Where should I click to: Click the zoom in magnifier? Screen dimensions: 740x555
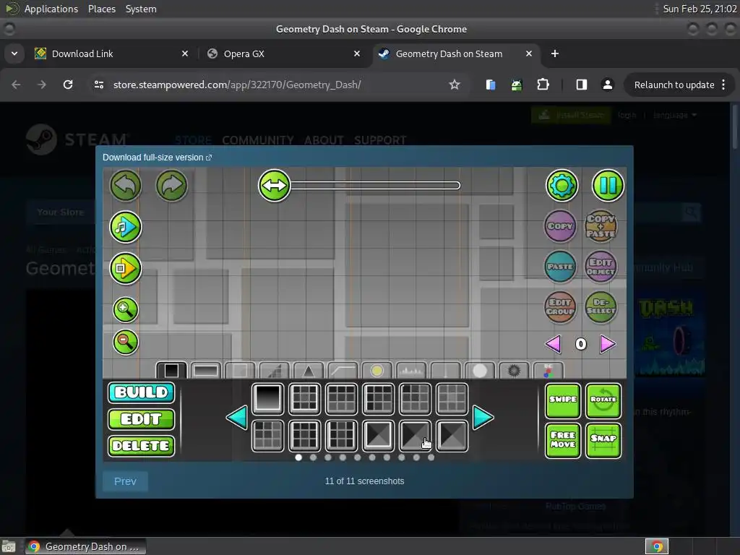point(126,309)
